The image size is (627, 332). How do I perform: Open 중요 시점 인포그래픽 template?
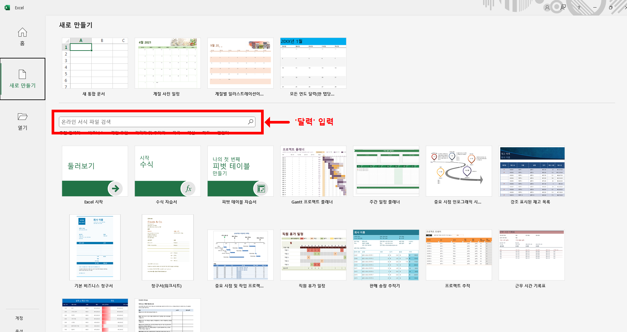pos(459,171)
